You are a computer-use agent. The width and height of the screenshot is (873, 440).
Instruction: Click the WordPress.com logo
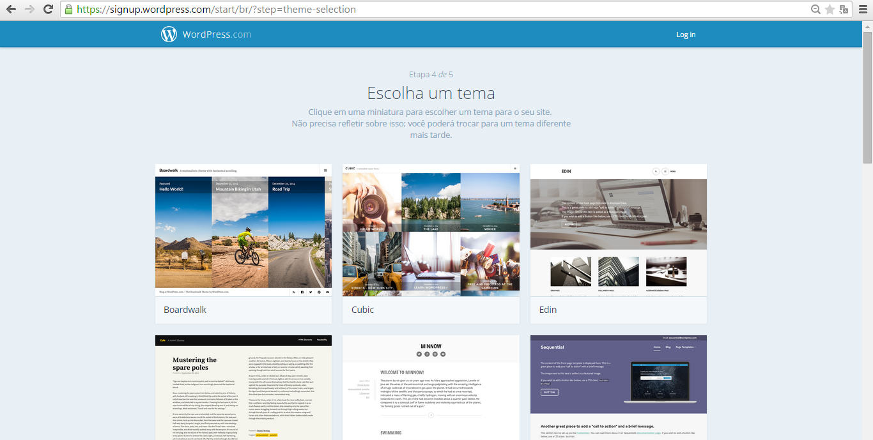click(206, 34)
